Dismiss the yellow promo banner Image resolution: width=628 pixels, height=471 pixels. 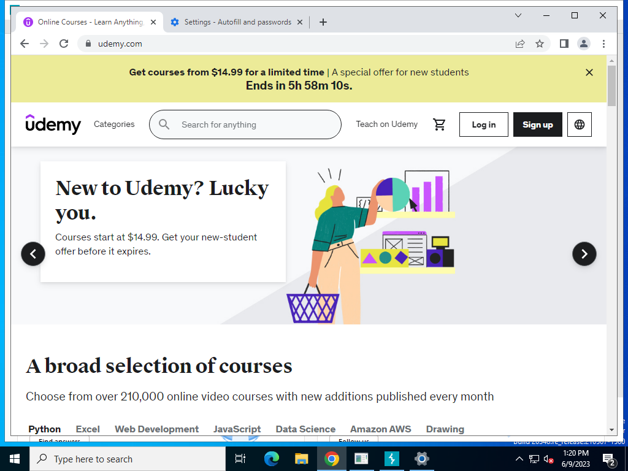[589, 72]
